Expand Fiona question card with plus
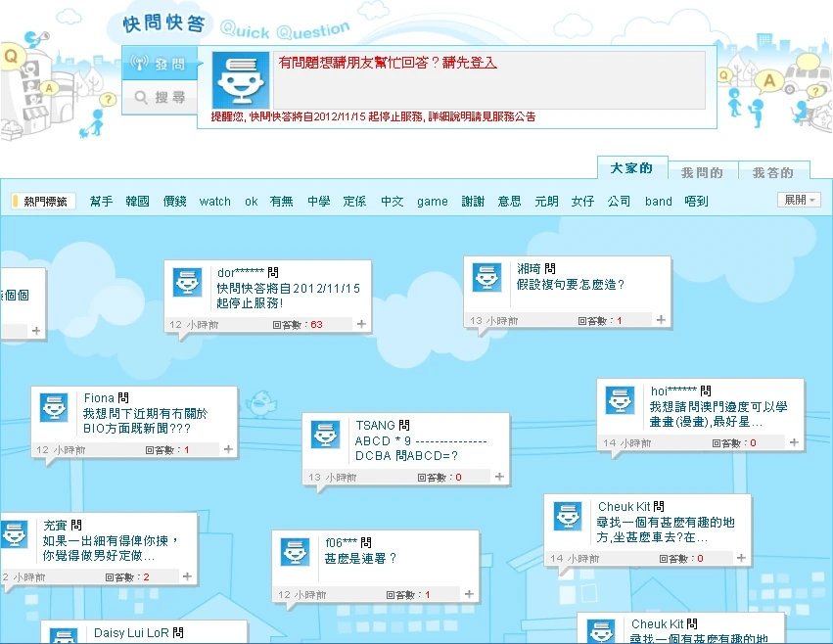The width and height of the screenshot is (833, 644). click(228, 449)
